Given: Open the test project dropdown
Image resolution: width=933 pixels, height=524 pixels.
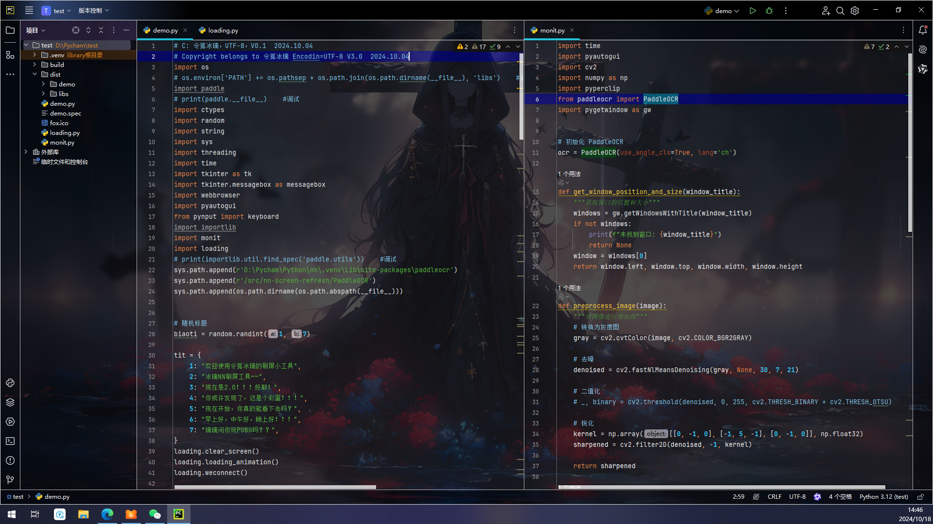Looking at the screenshot, I should pyautogui.click(x=57, y=11).
